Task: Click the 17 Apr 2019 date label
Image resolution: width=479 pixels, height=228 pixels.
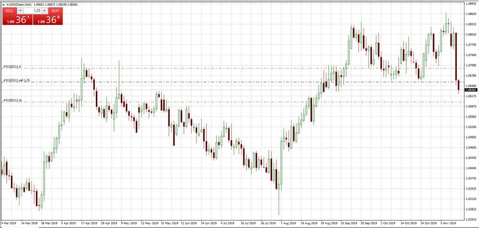Action: (89, 223)
